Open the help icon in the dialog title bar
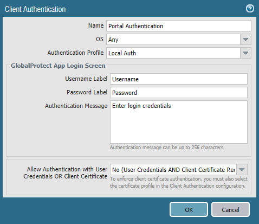 pos(250,9)
